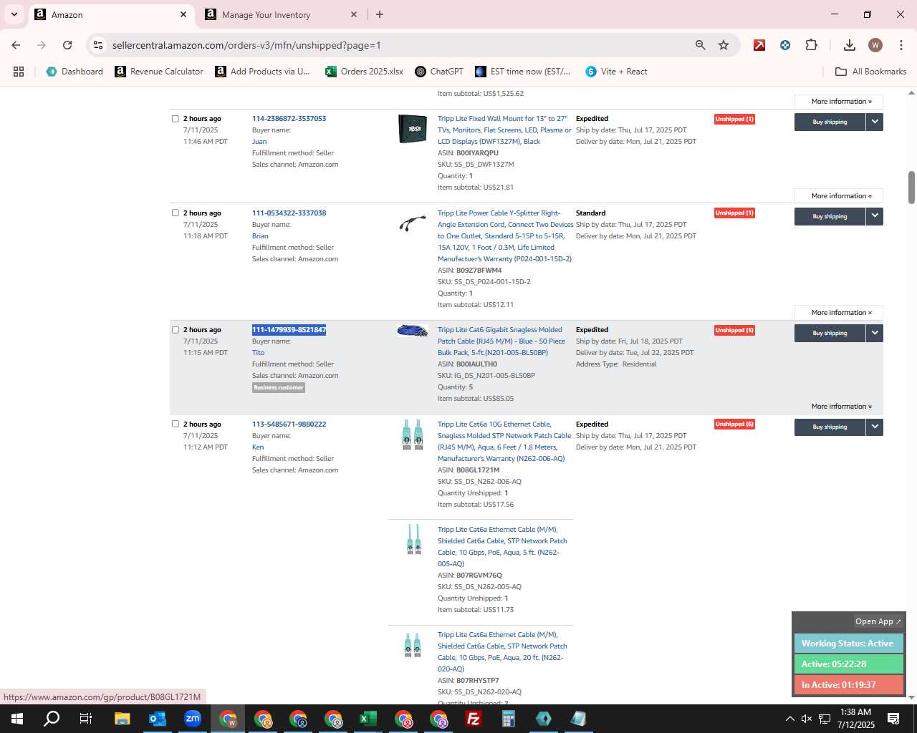The width and height of the screenshot is (917, 733).
Task: Open Chrome three-dot menu
Action: coord(900,45)
